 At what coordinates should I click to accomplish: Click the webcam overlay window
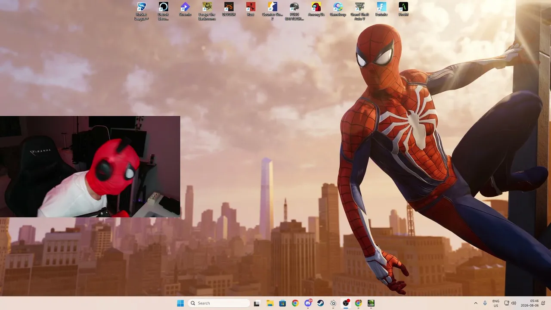(x=90, y=167)
